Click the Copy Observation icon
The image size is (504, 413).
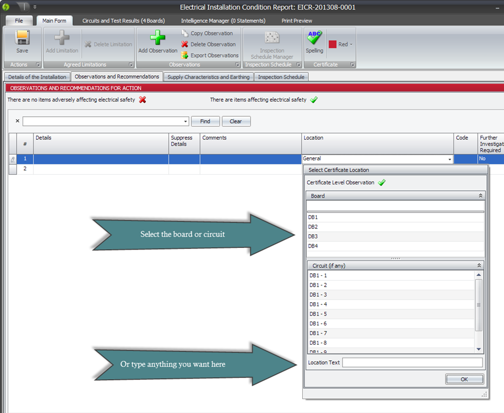coord(185,33)
